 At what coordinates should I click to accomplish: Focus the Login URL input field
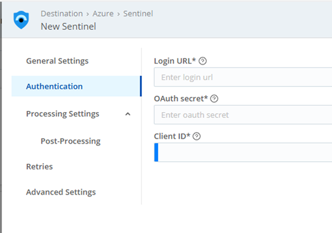(243, 77)
